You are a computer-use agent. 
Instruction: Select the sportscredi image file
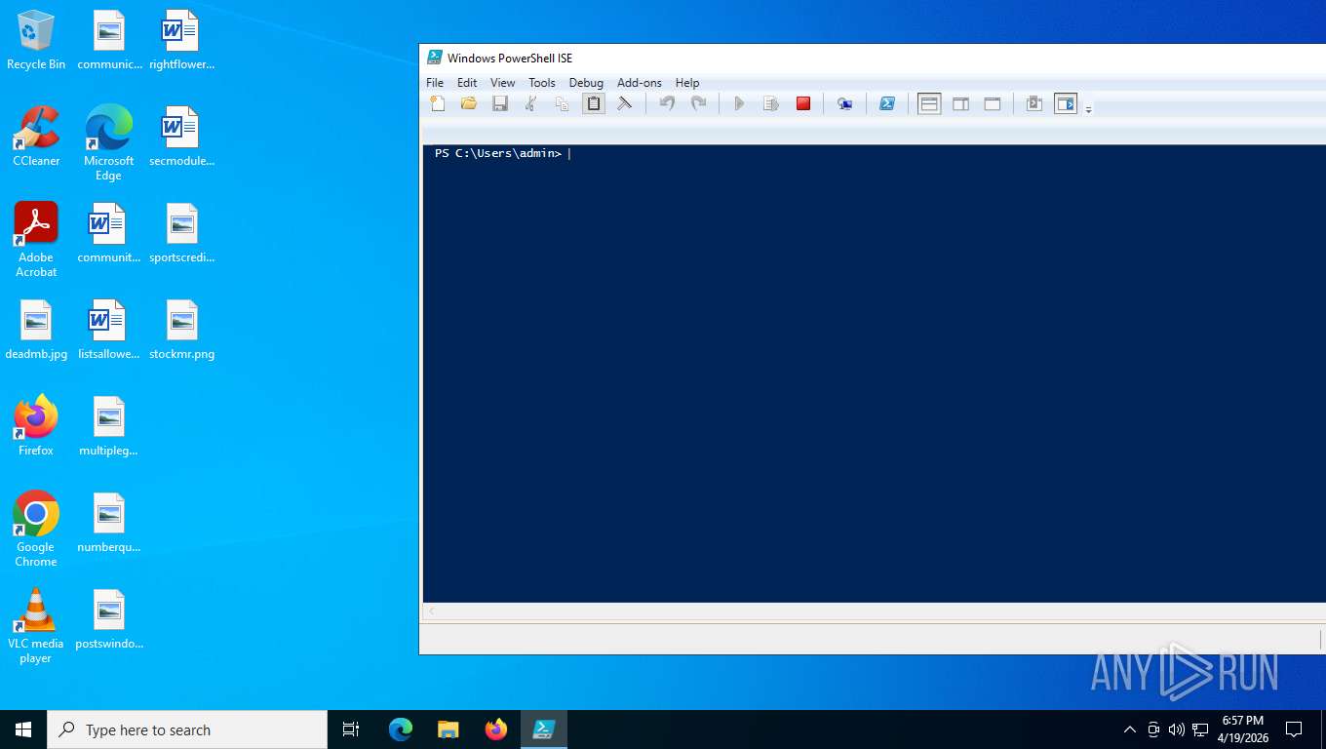[x=181, y=234]
